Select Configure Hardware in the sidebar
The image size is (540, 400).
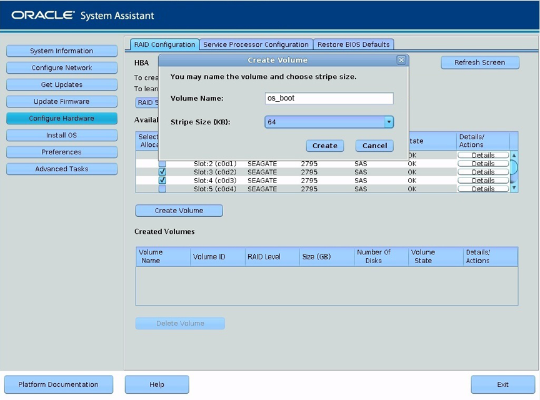(62, 119)
